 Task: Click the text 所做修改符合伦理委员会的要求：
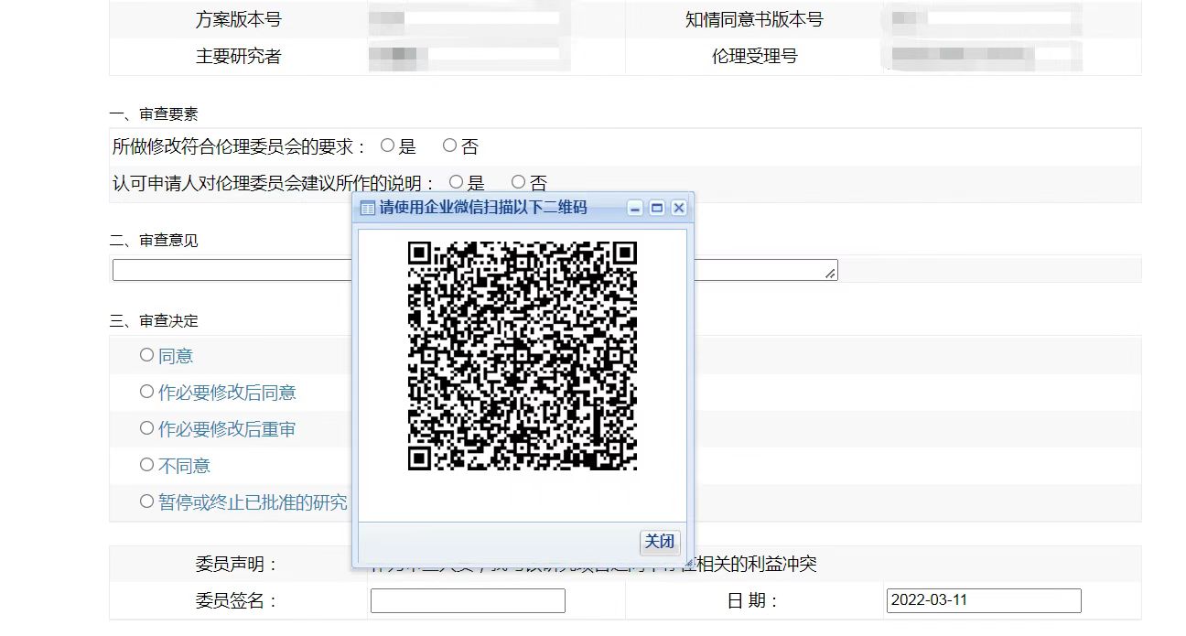240,146
